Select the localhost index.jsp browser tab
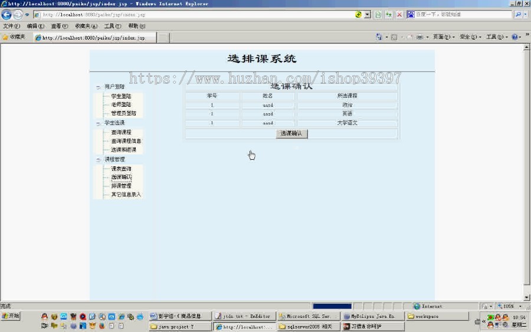 click(95, 38)
